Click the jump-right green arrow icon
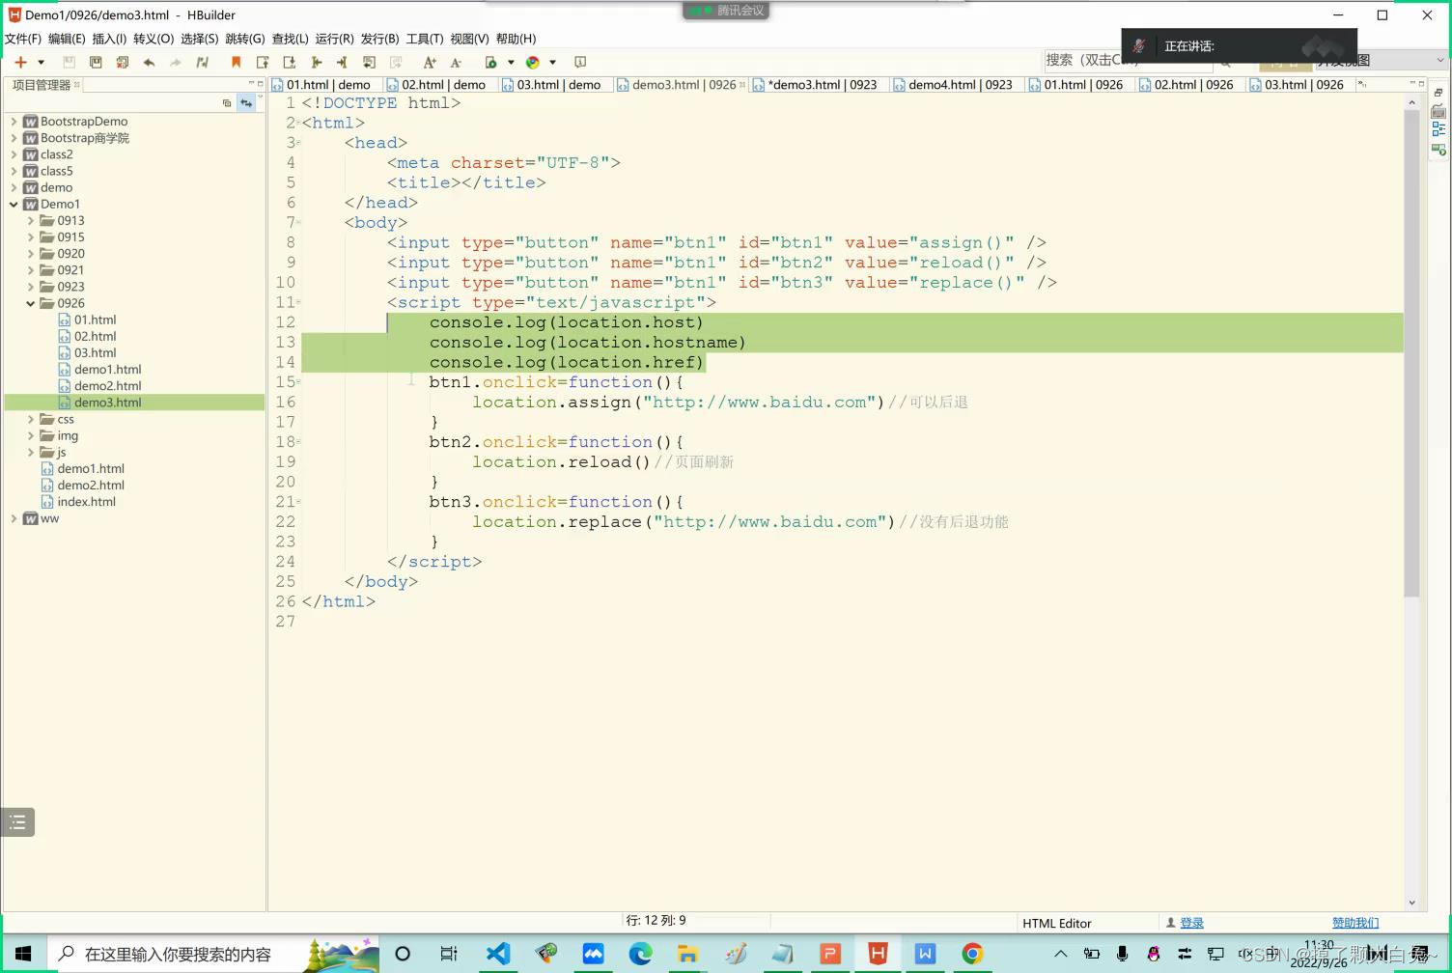This screenshot has height=973, width=1452. (342, 62)
